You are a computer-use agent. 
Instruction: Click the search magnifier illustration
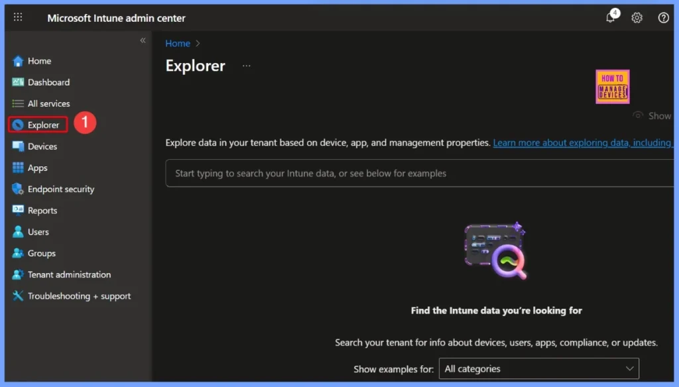coord(496,251)
